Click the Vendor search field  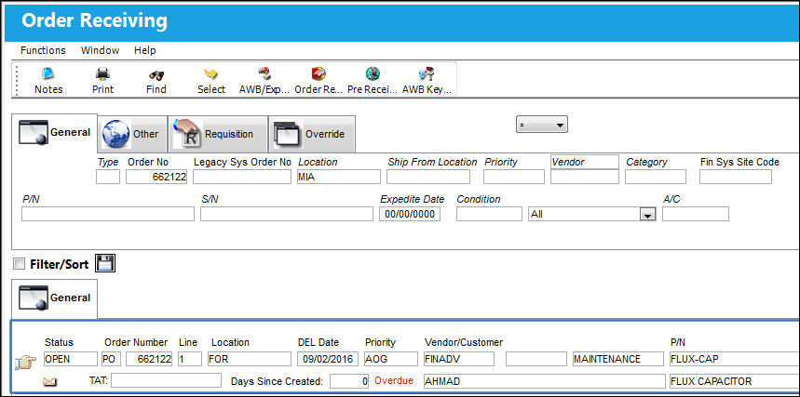pos(585,177)
